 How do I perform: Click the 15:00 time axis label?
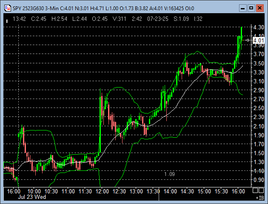(x=204, y=191)
